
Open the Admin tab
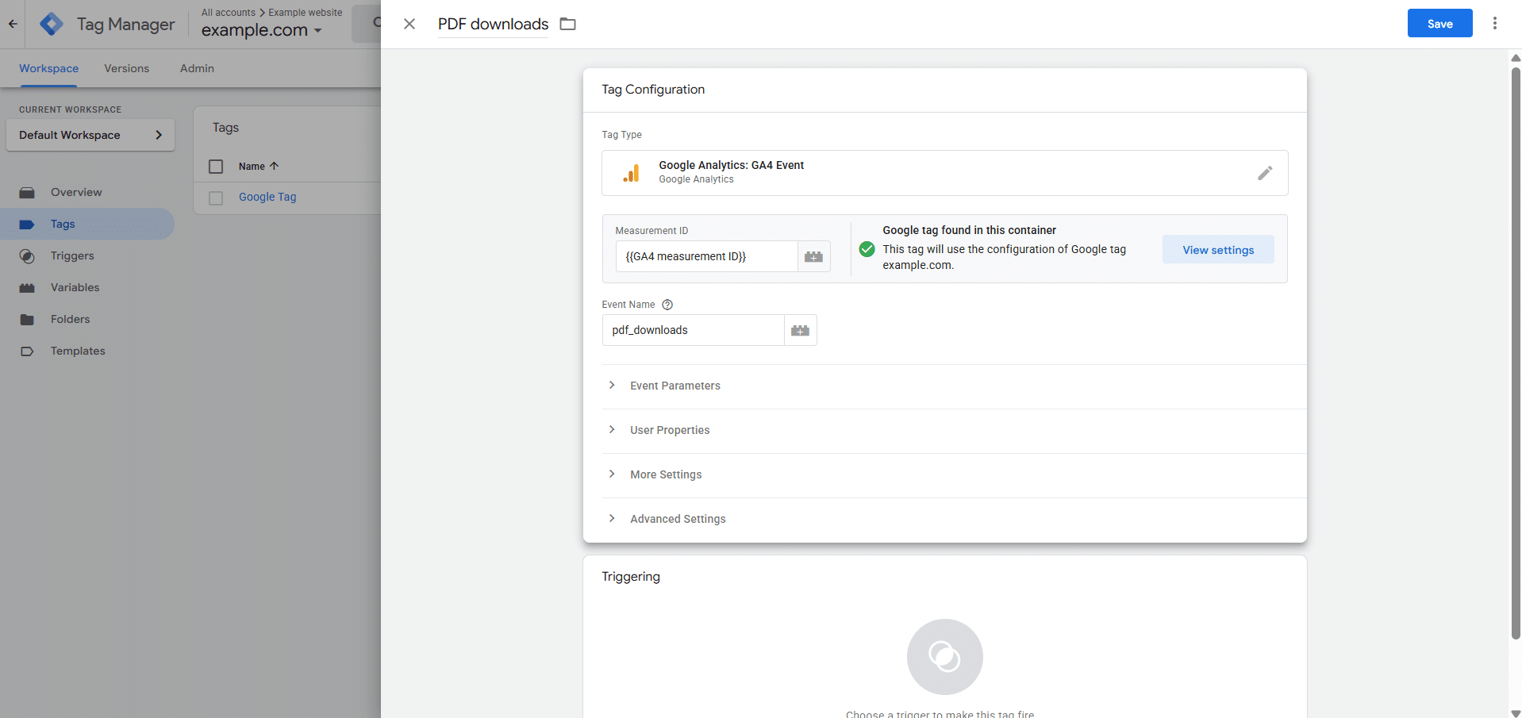(x=196, y=68)
